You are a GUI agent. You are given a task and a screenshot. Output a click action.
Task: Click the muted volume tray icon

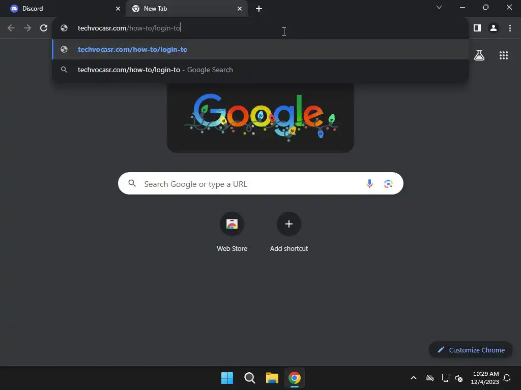coord(459,378)
